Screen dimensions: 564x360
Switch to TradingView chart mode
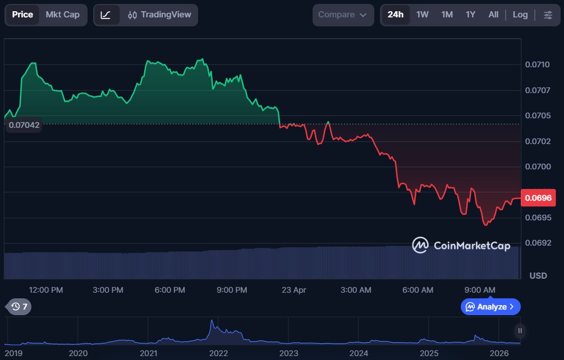[159, 15]
